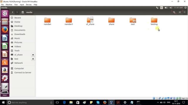188x105 pixels.
Task: Eject the test mount
Action: tap(33, 59)
